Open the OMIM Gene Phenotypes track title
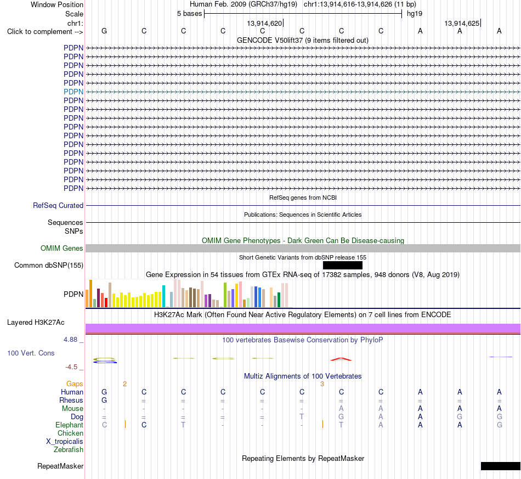Screen dimensions: 521x479 303,240
